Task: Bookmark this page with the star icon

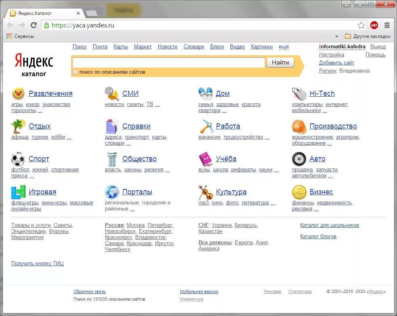Action: (x=361, y=25)
